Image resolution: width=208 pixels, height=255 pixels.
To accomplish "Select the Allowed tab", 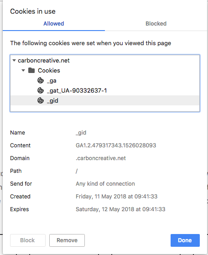I will 54,24.
